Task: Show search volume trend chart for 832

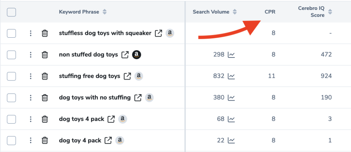Action: tap(231, 76)
